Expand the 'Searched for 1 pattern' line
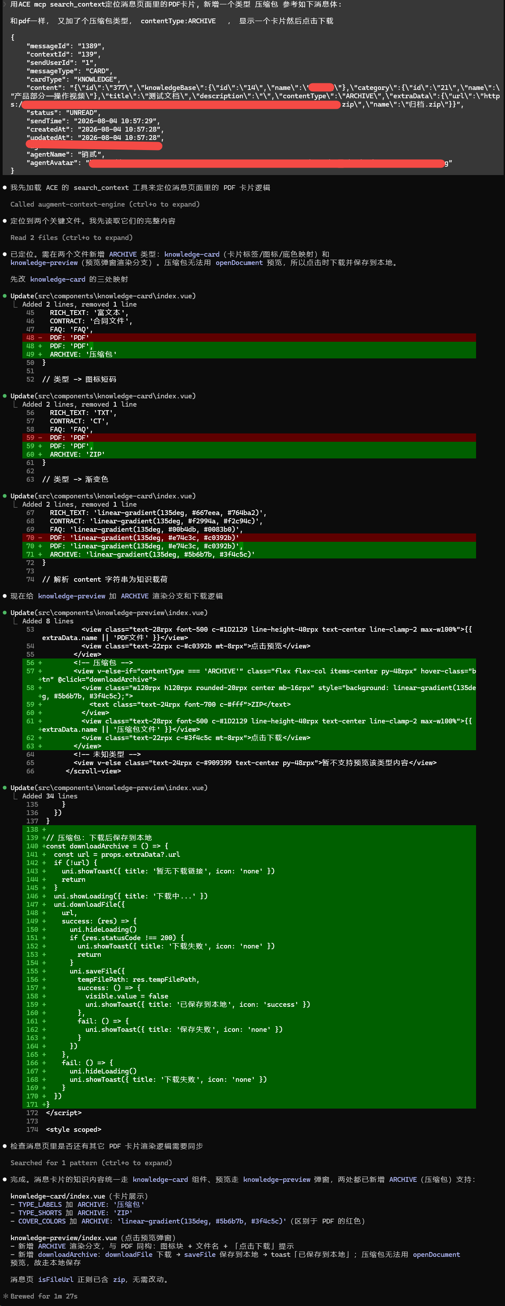This screenshot has height=1306, width=505. coord(91,1163)
